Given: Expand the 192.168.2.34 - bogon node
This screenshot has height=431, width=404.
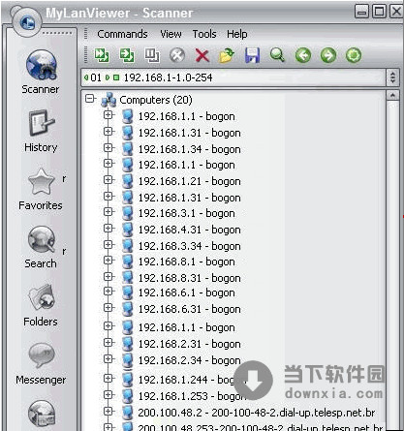Looking at the screenshot, I should (109, 358).
